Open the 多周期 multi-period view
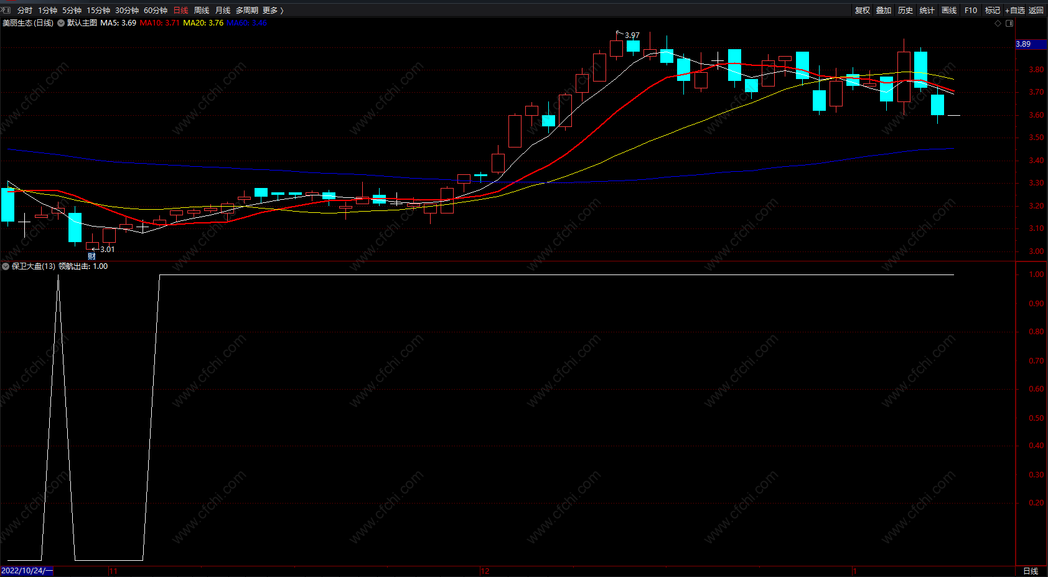This screenshot has width=1048, height=577. click(247, 11)
